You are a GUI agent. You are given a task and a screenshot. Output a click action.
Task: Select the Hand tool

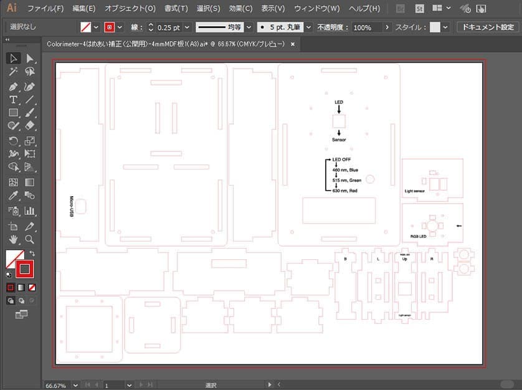pyautogui.click(x=13, y=239)
